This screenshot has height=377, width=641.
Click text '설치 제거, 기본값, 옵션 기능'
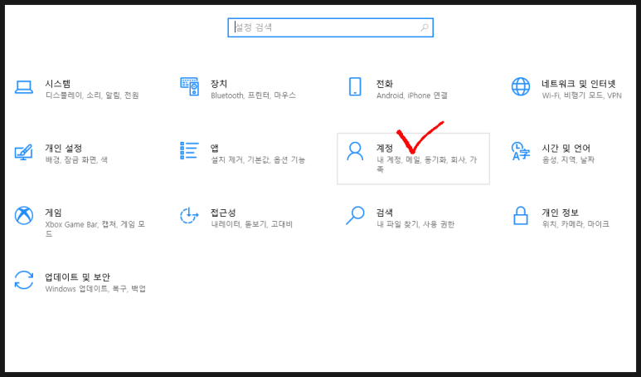tap(258, 159)
